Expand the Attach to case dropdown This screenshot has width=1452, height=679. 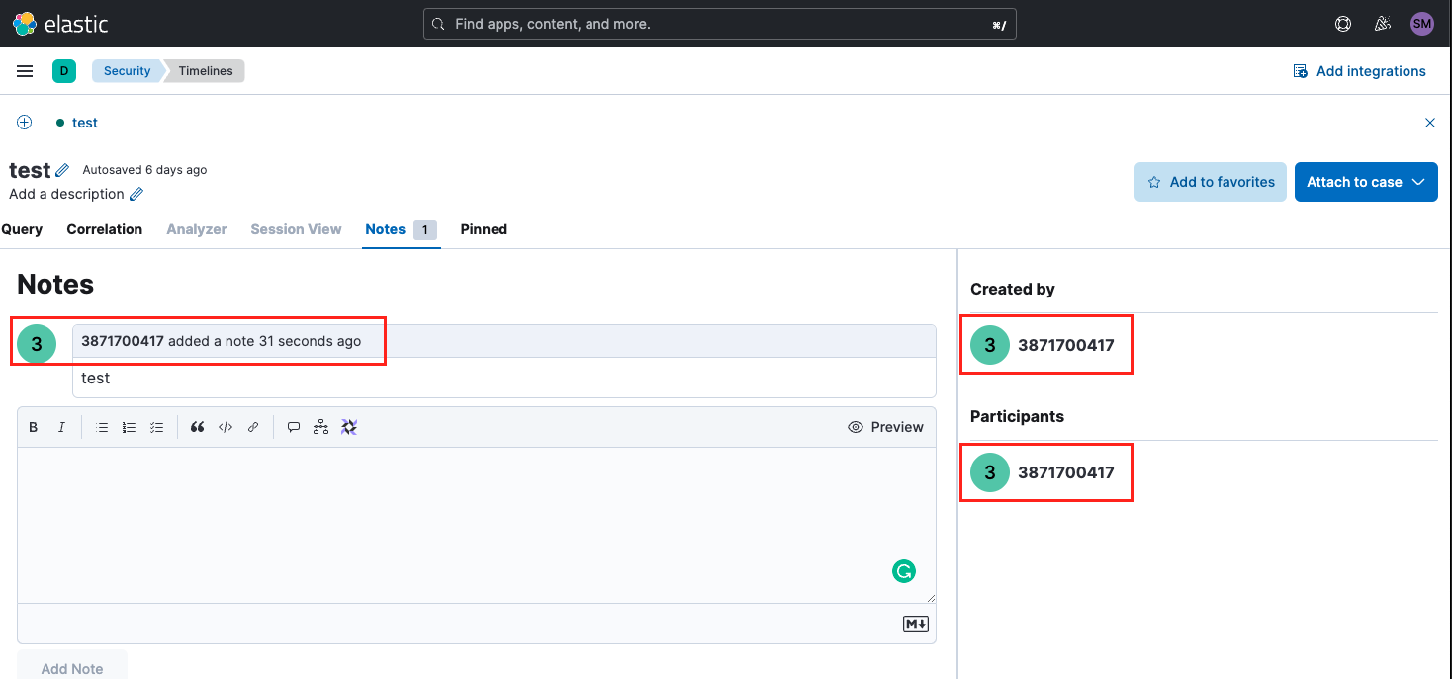pyautogui.click(x=1366, y=182)
